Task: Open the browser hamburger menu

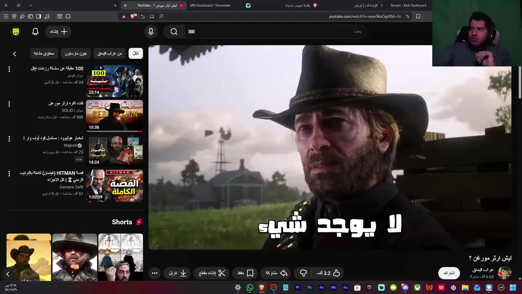Action: (6, 16)
